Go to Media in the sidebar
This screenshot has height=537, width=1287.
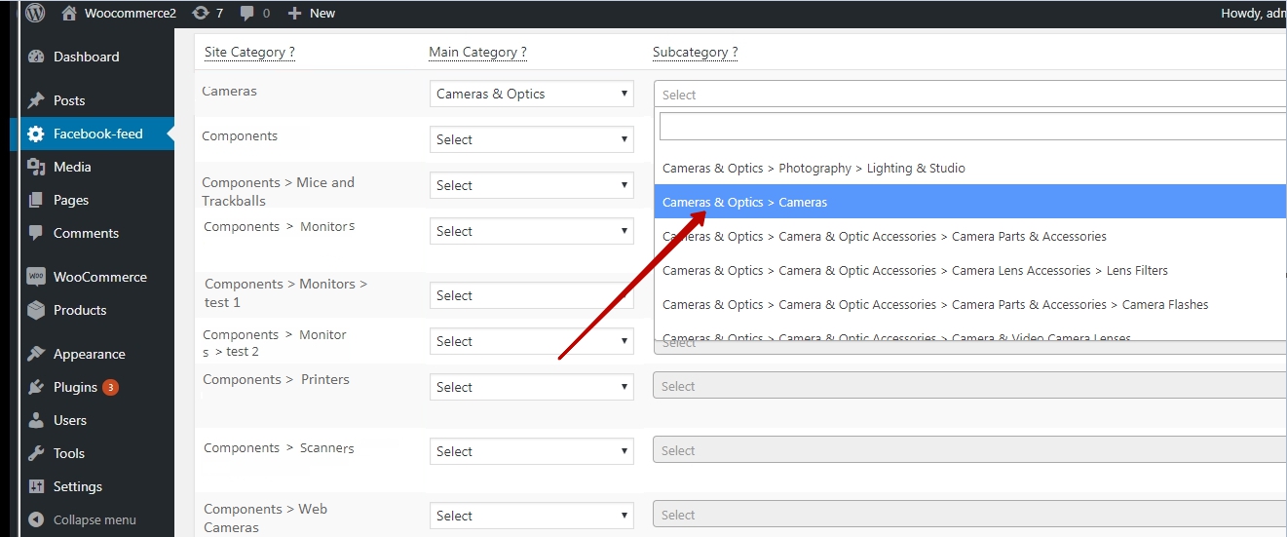click(x=72, y=167)
